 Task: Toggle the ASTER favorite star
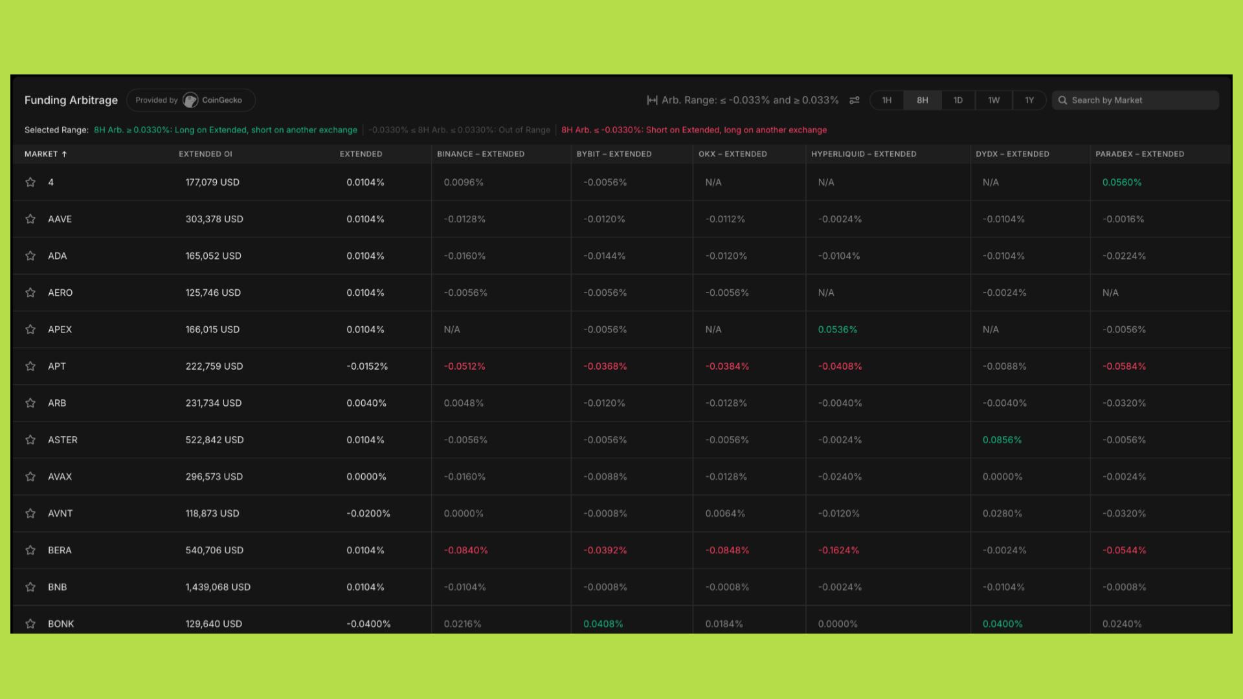click(30, 440)
